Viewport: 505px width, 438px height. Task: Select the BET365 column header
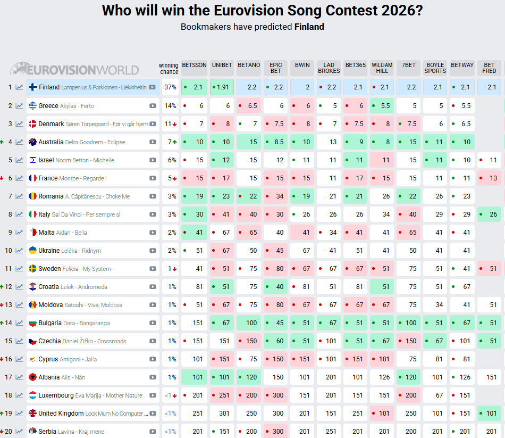click(x=355, y=68)
